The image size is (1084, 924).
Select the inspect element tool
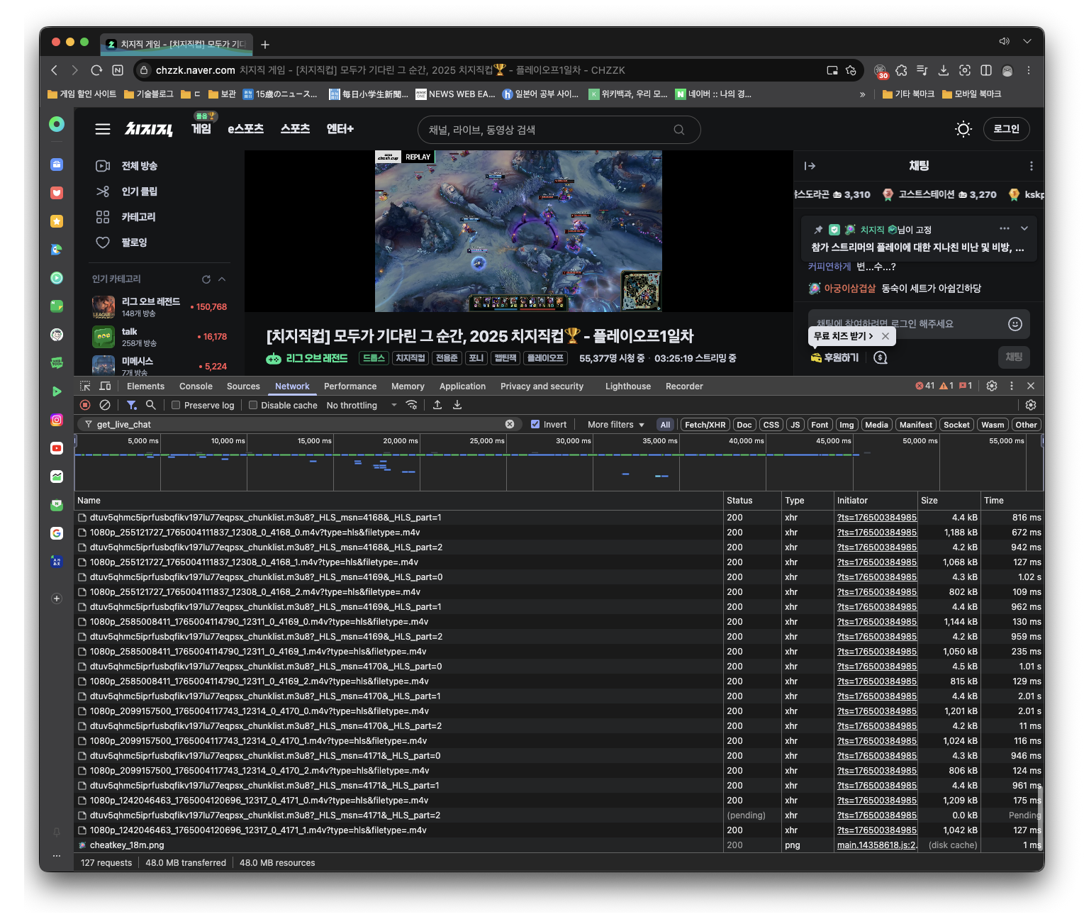click(85, 386)
